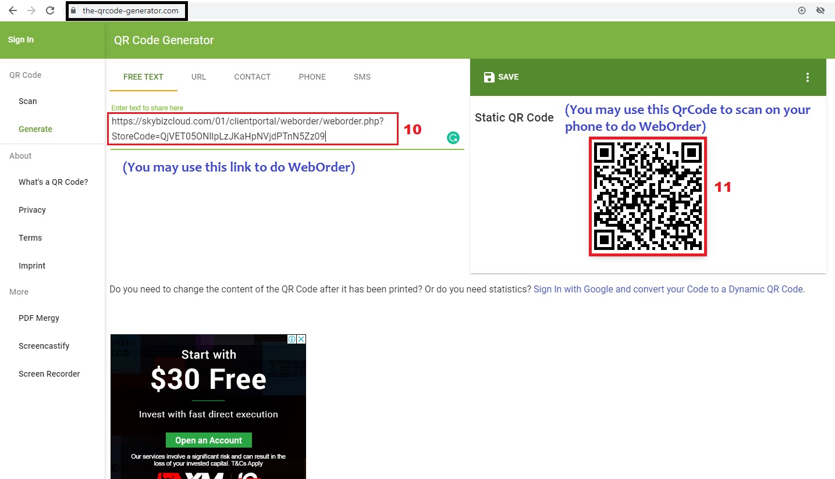Screen dimensions: 835x479
Task: Click the ad info icon
Action: click(x=292, y=339)
